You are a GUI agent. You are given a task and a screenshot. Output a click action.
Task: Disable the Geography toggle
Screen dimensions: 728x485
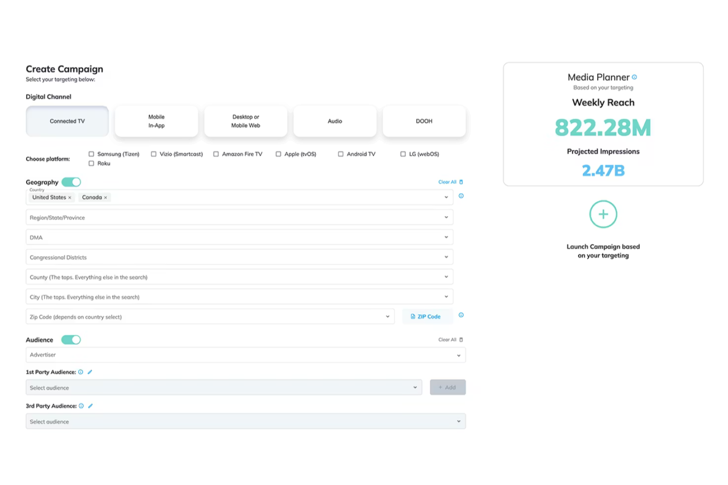pyautogui.click(x=71, y=182)
